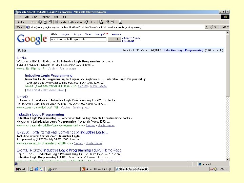Click the Internet zone status bar icon
This screenshot has height=183, width=244.
coord(200,164)
